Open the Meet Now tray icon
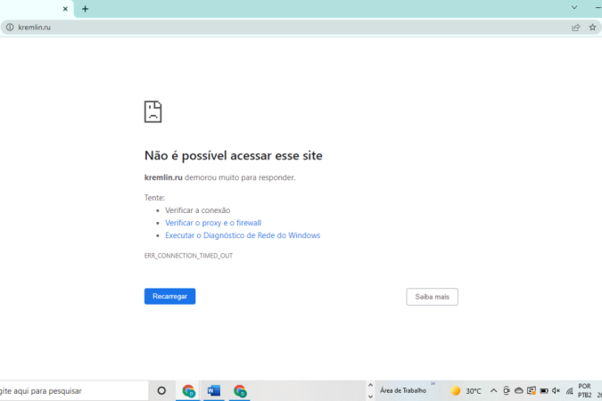602x401 pixels. pos(507,390)
